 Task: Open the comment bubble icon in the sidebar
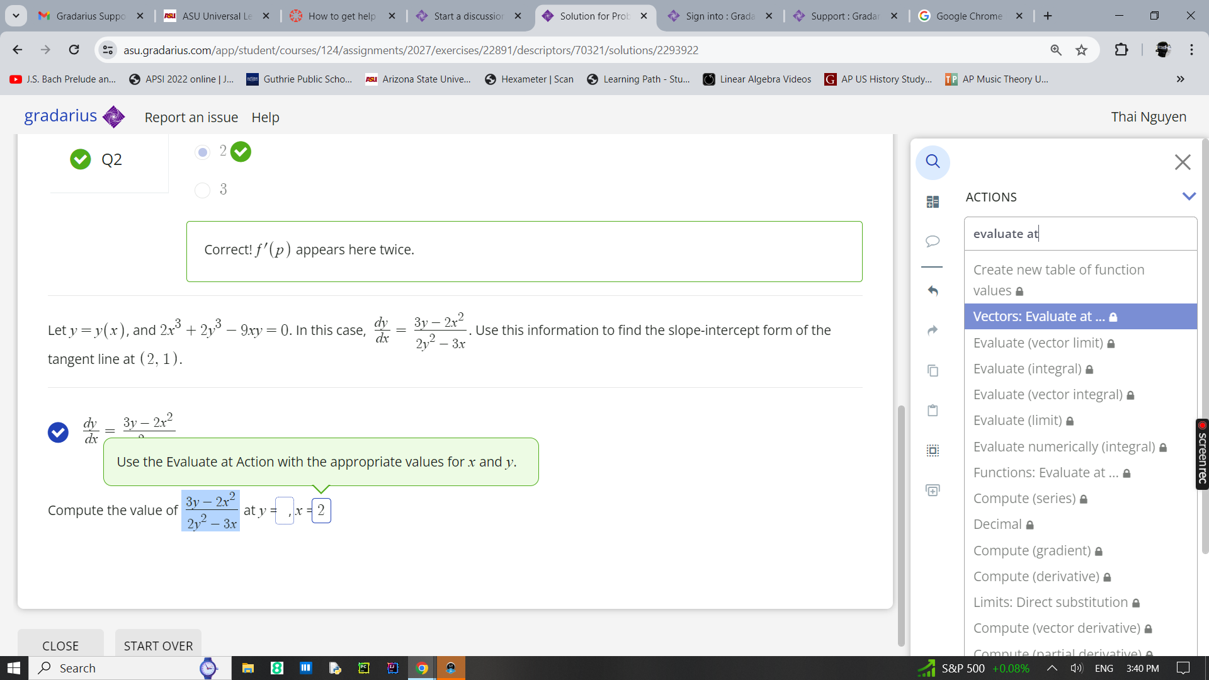coord(933,241)
